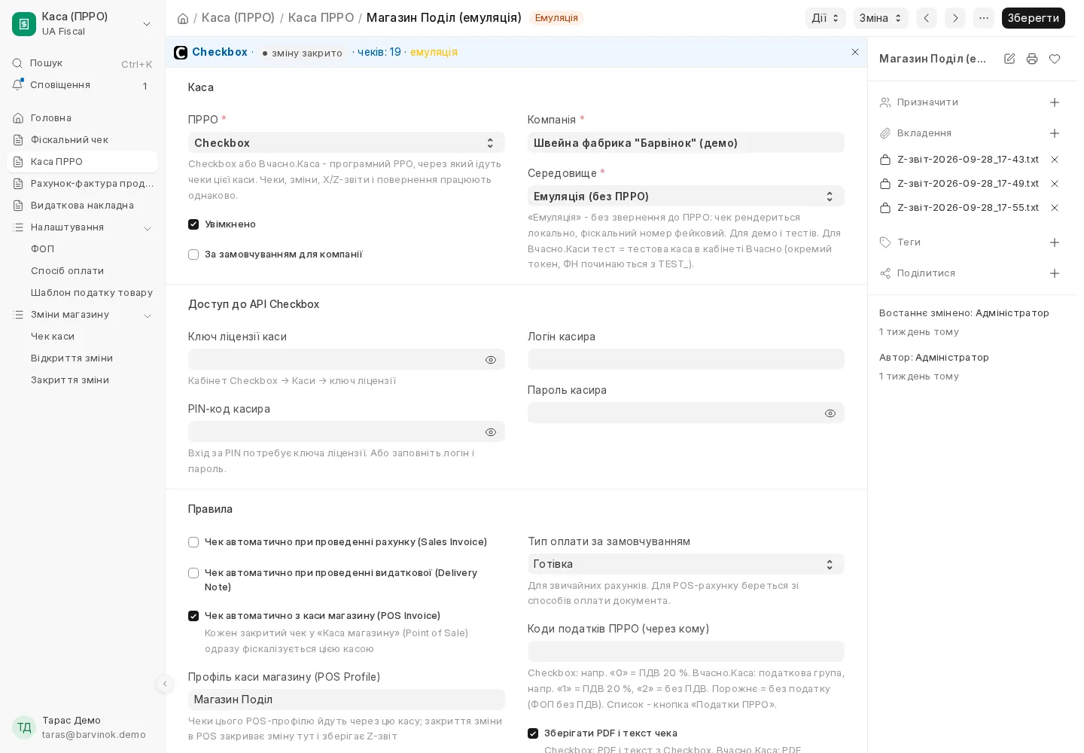Click the Зберегти save button
Viewport: 1084px width, 753px height.
[1033, 18]
